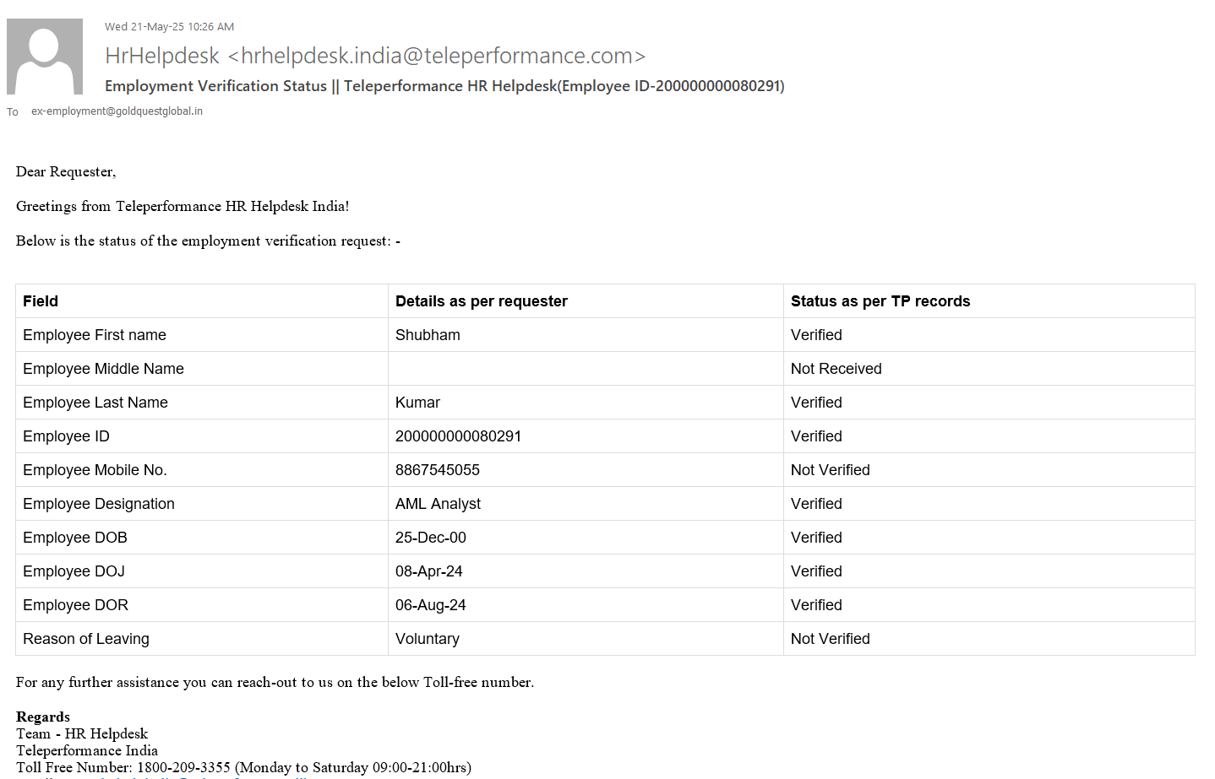Click the 'Employee Last Name' field cell

click(95, 403)
